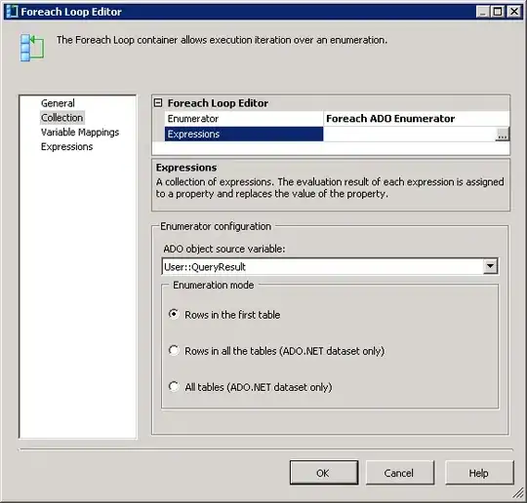Click the Foreach Loop container icon
The width and height of the screenshot is (527, 503).
tap(32, 48)
